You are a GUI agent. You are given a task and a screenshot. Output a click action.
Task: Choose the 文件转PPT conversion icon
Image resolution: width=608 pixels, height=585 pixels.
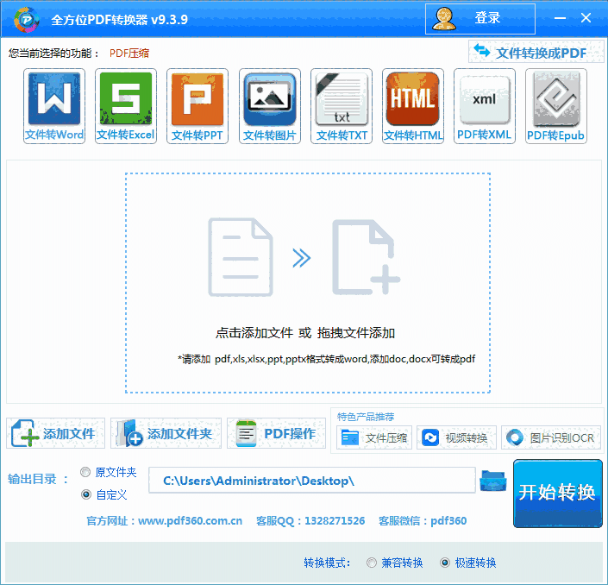click(x=197, y=106)
